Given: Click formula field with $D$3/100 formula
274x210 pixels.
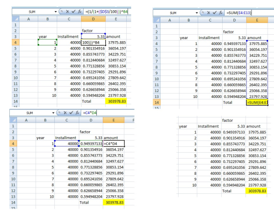Looking at the screenshot, I should pos(107,12).
